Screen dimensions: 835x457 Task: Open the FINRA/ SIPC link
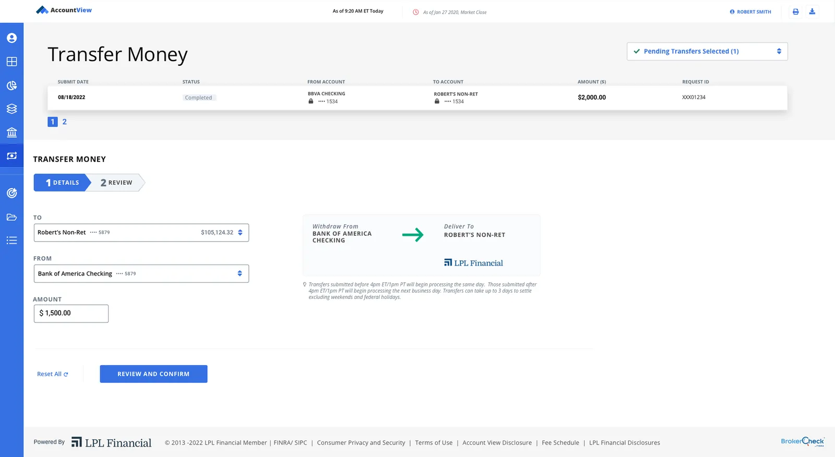290,442
